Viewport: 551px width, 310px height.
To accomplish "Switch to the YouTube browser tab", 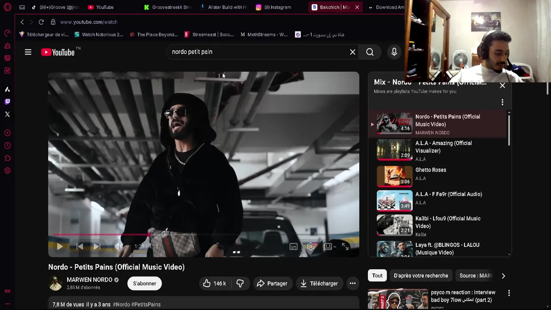I will point(101,7).
